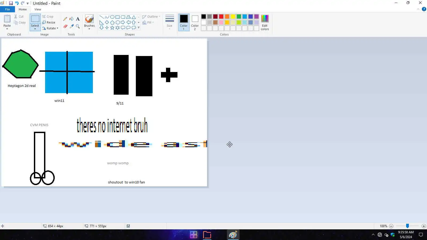427x240 pixels.
Task: Open the shape Outline dropdown
Action: click(x=151, y=17)
